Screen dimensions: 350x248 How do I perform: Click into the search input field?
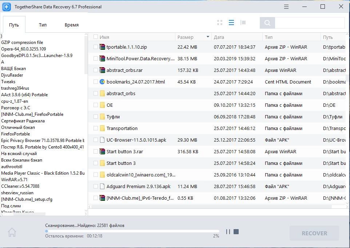click(x=310, y=23)
